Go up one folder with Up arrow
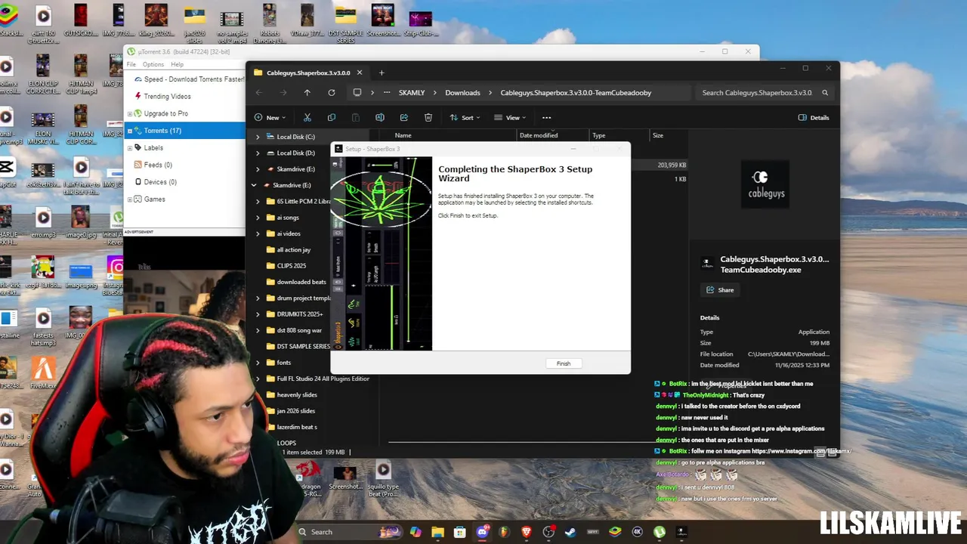Viewport: 967px width, 544px height. click(x=307, y=93)
